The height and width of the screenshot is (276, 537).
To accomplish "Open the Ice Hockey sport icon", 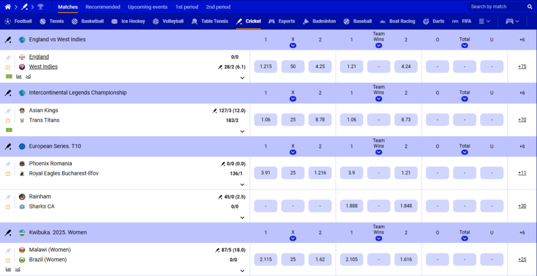I will (x=115, y=21).
